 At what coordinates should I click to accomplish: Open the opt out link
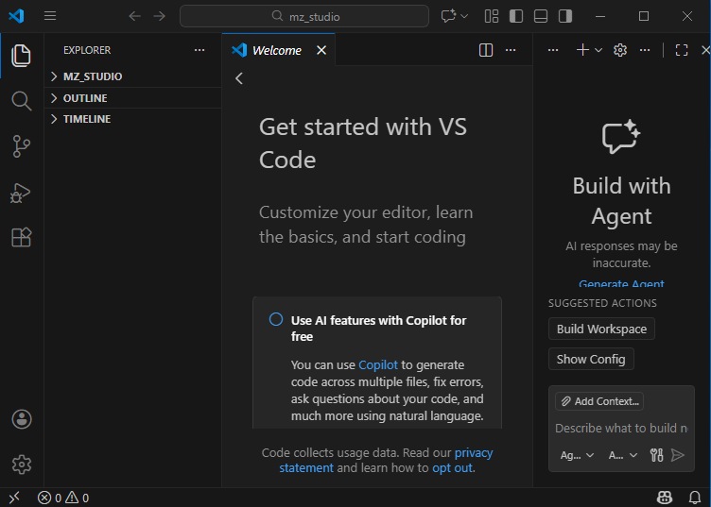pyautogui.click(x=452, y=467)
